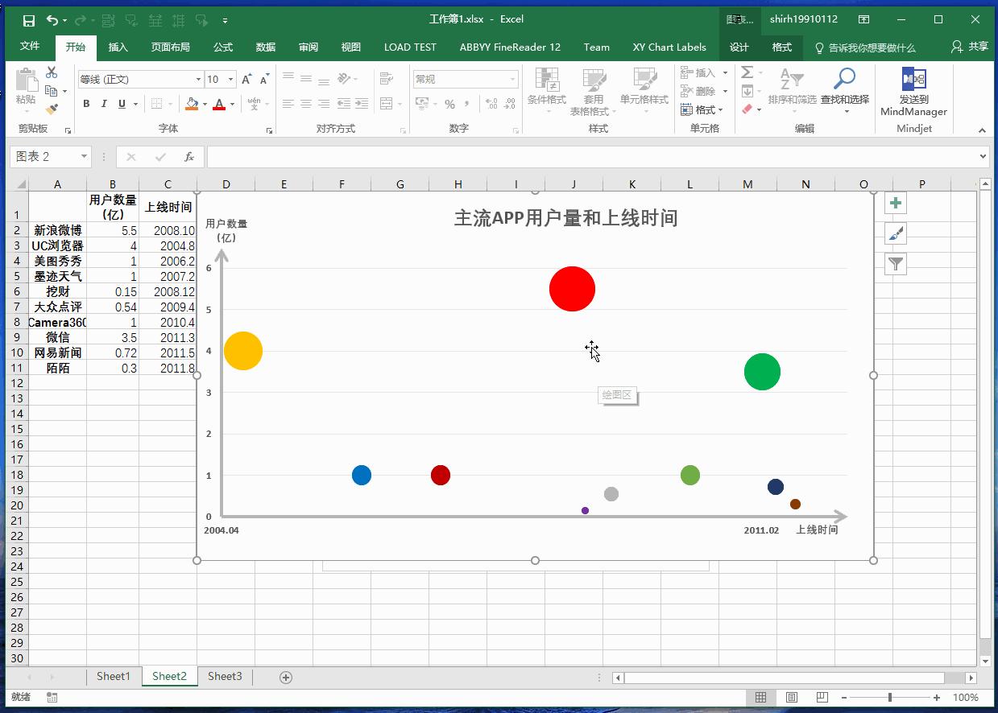Click the Chart Elements plus icon

pos(896,203)
